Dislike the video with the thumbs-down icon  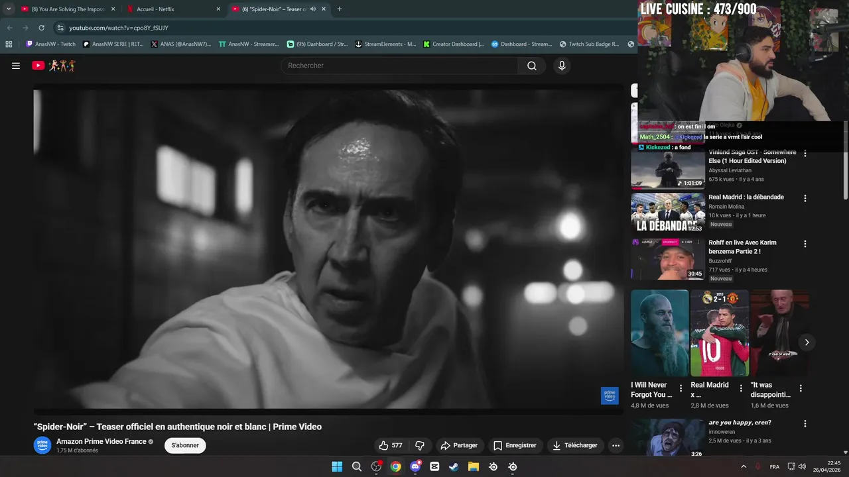click(x=419, y=445)
